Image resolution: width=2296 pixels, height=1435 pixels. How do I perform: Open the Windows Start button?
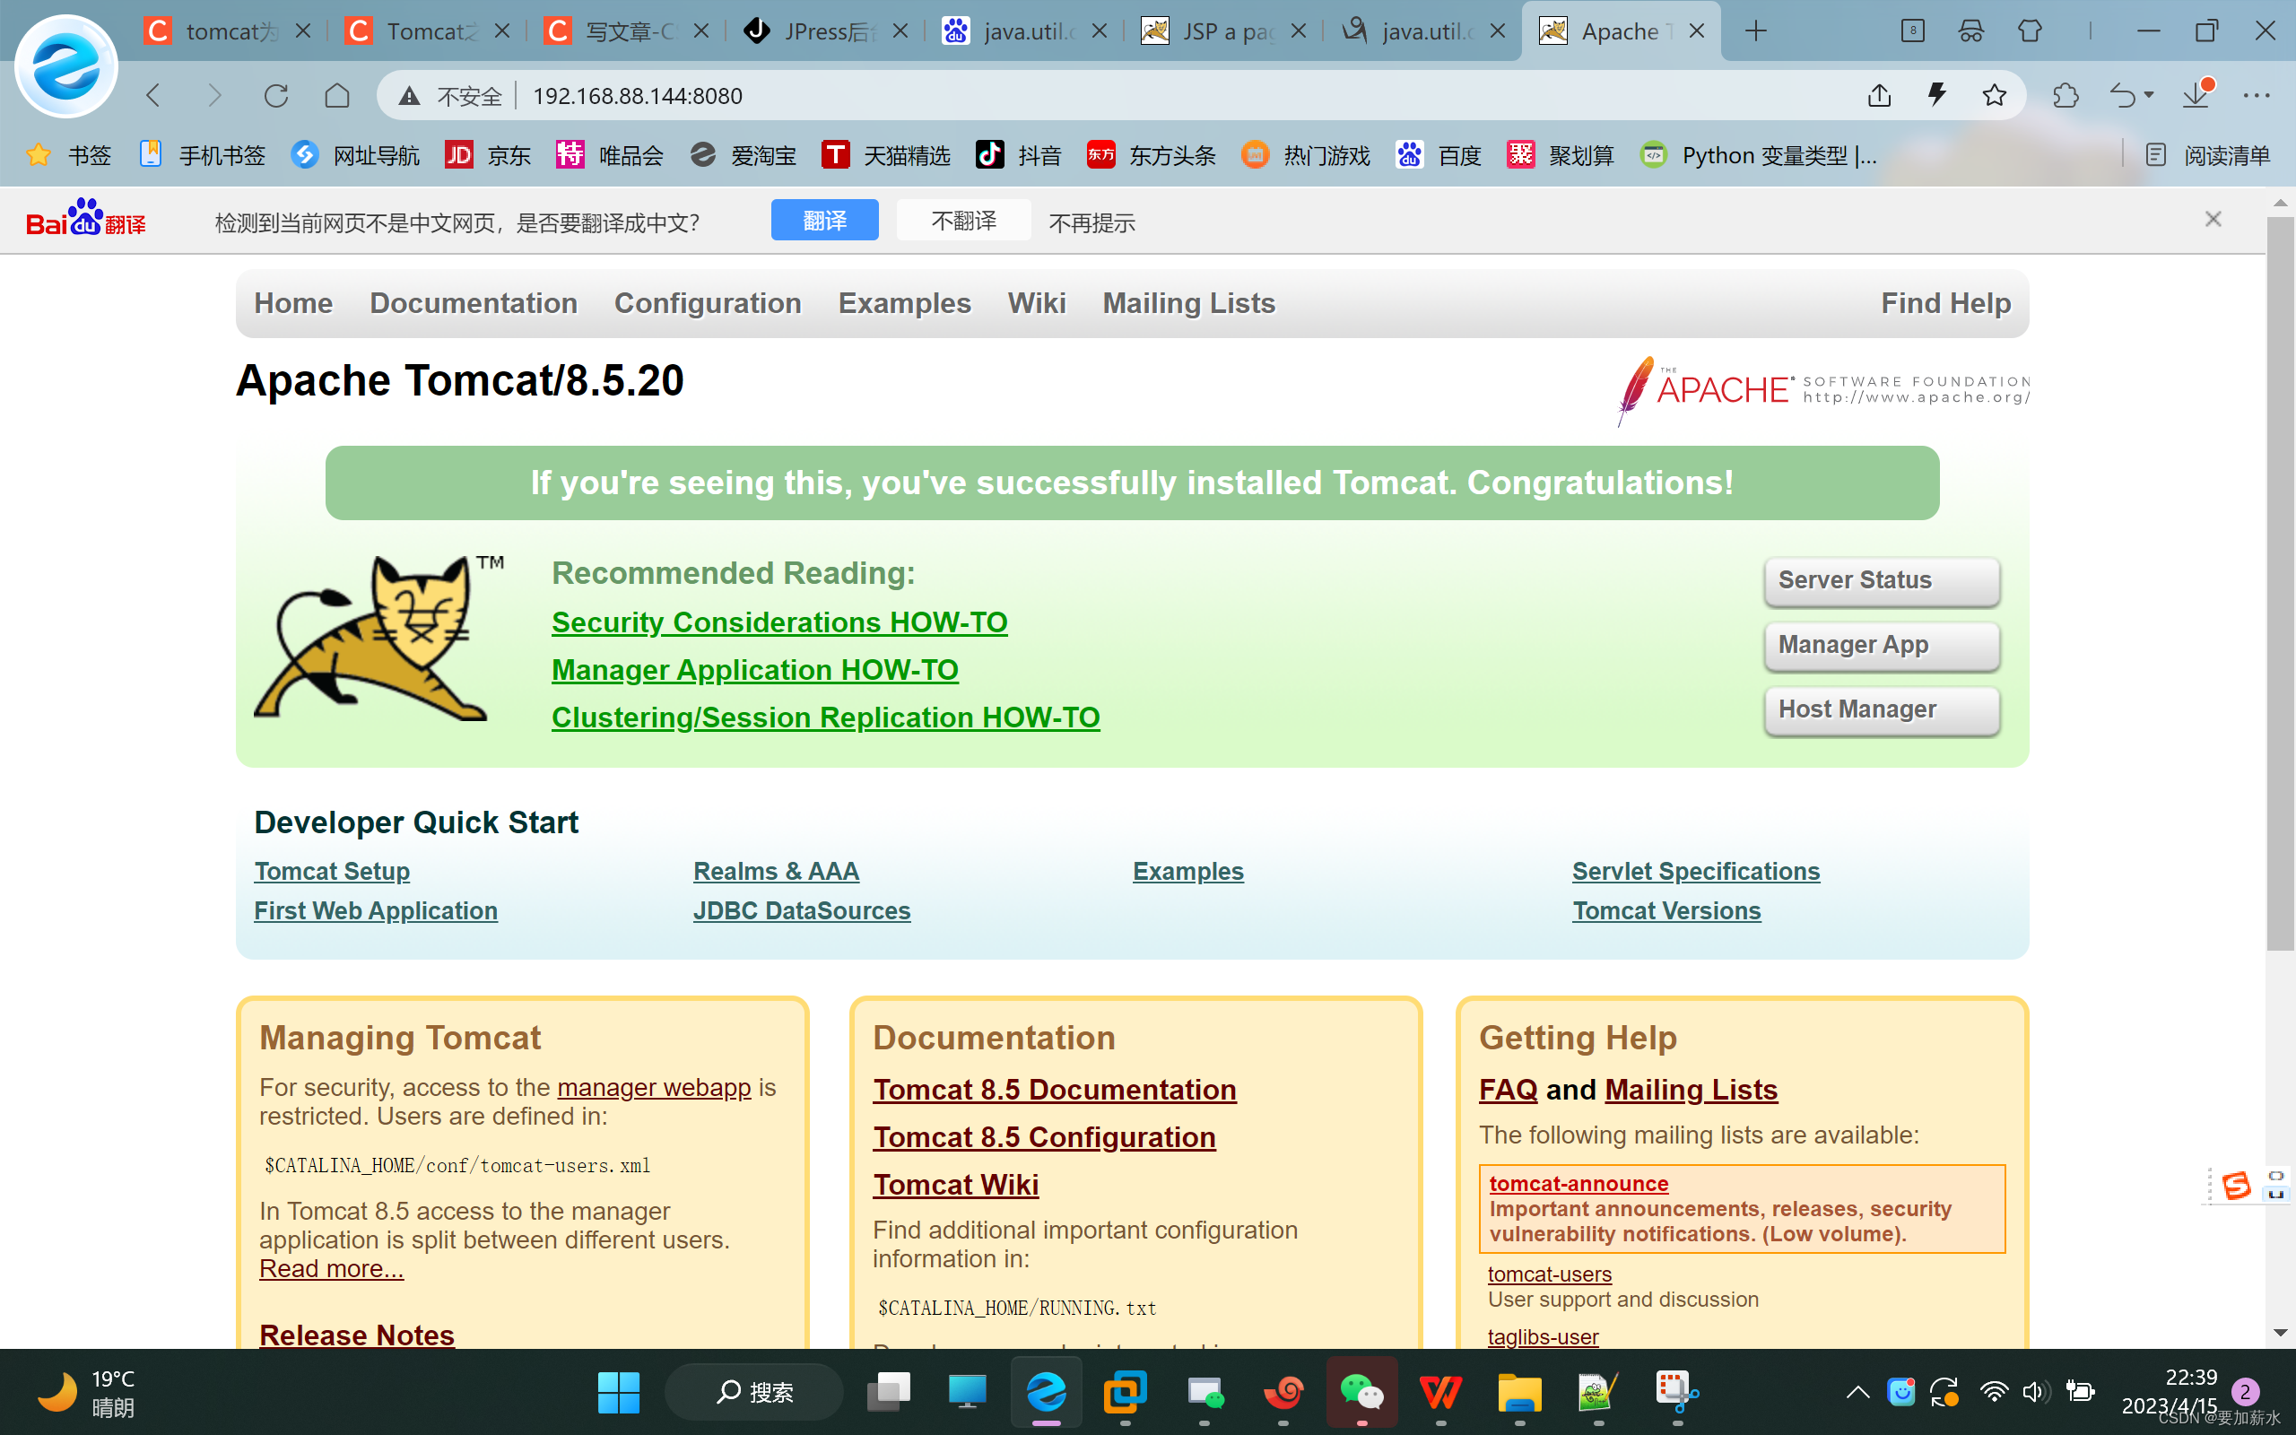click(x=619, y=1392)
